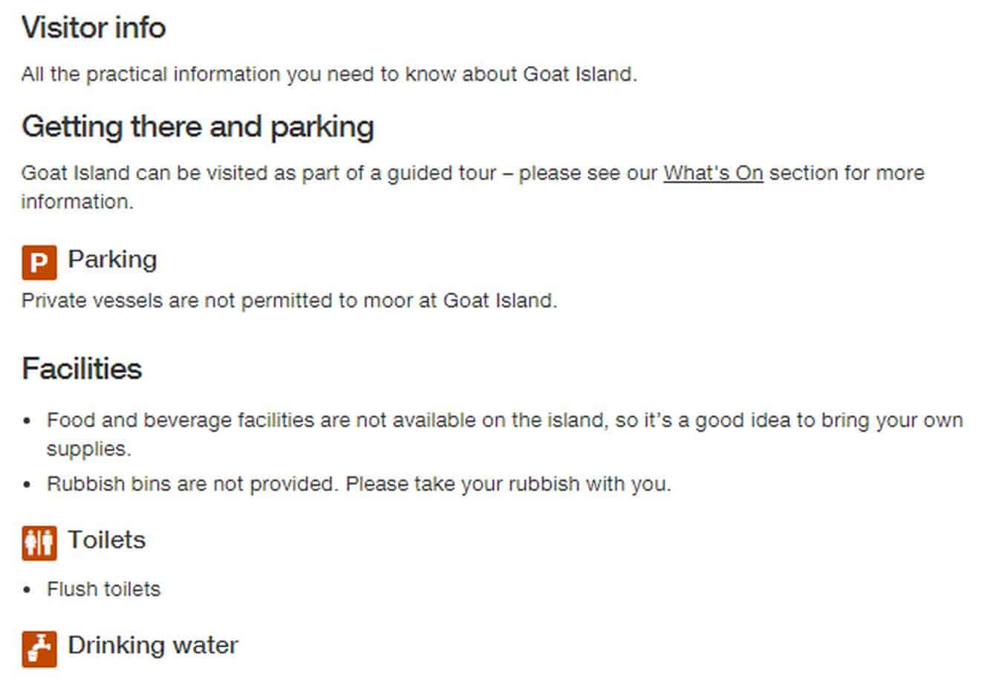The image size is (990, 696).
Task: Click the bullet before Food and beverage
Action: 27,421
